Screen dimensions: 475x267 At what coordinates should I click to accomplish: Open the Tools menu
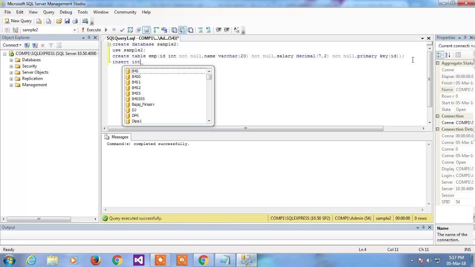click(82, 12)
